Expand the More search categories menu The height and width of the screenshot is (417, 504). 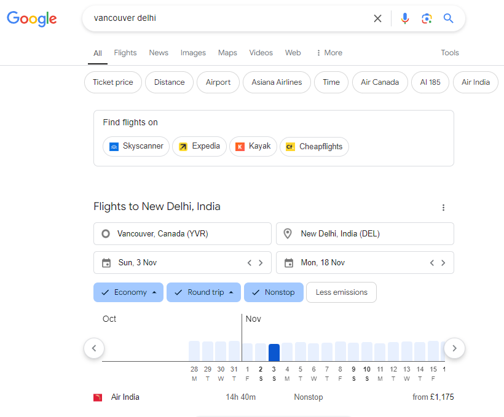(x=329, y=53)
